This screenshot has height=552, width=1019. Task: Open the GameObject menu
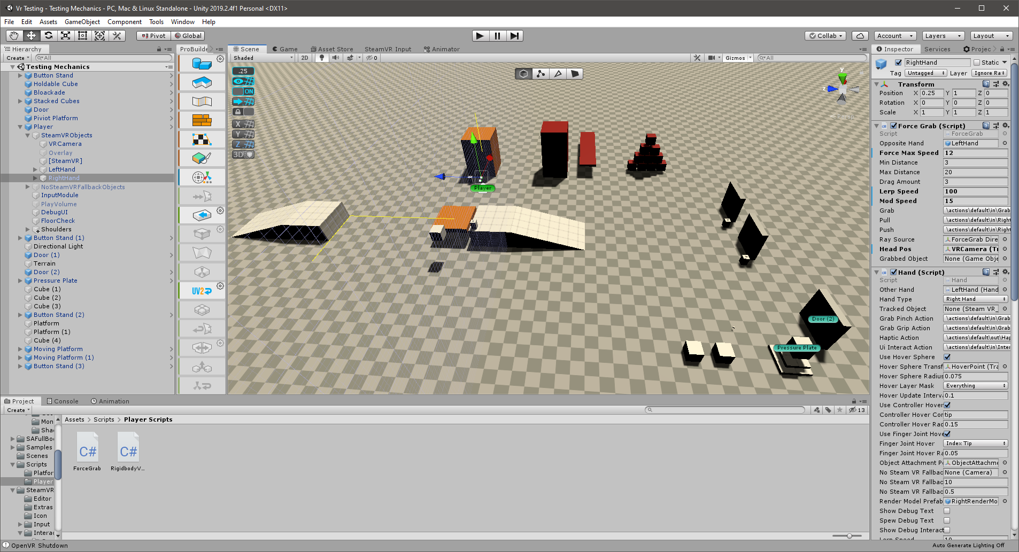coord(82,22)
